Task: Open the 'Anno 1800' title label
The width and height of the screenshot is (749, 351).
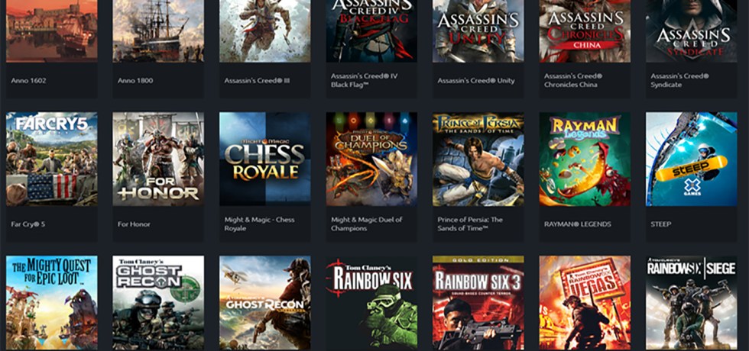Action: coord(134,80)
